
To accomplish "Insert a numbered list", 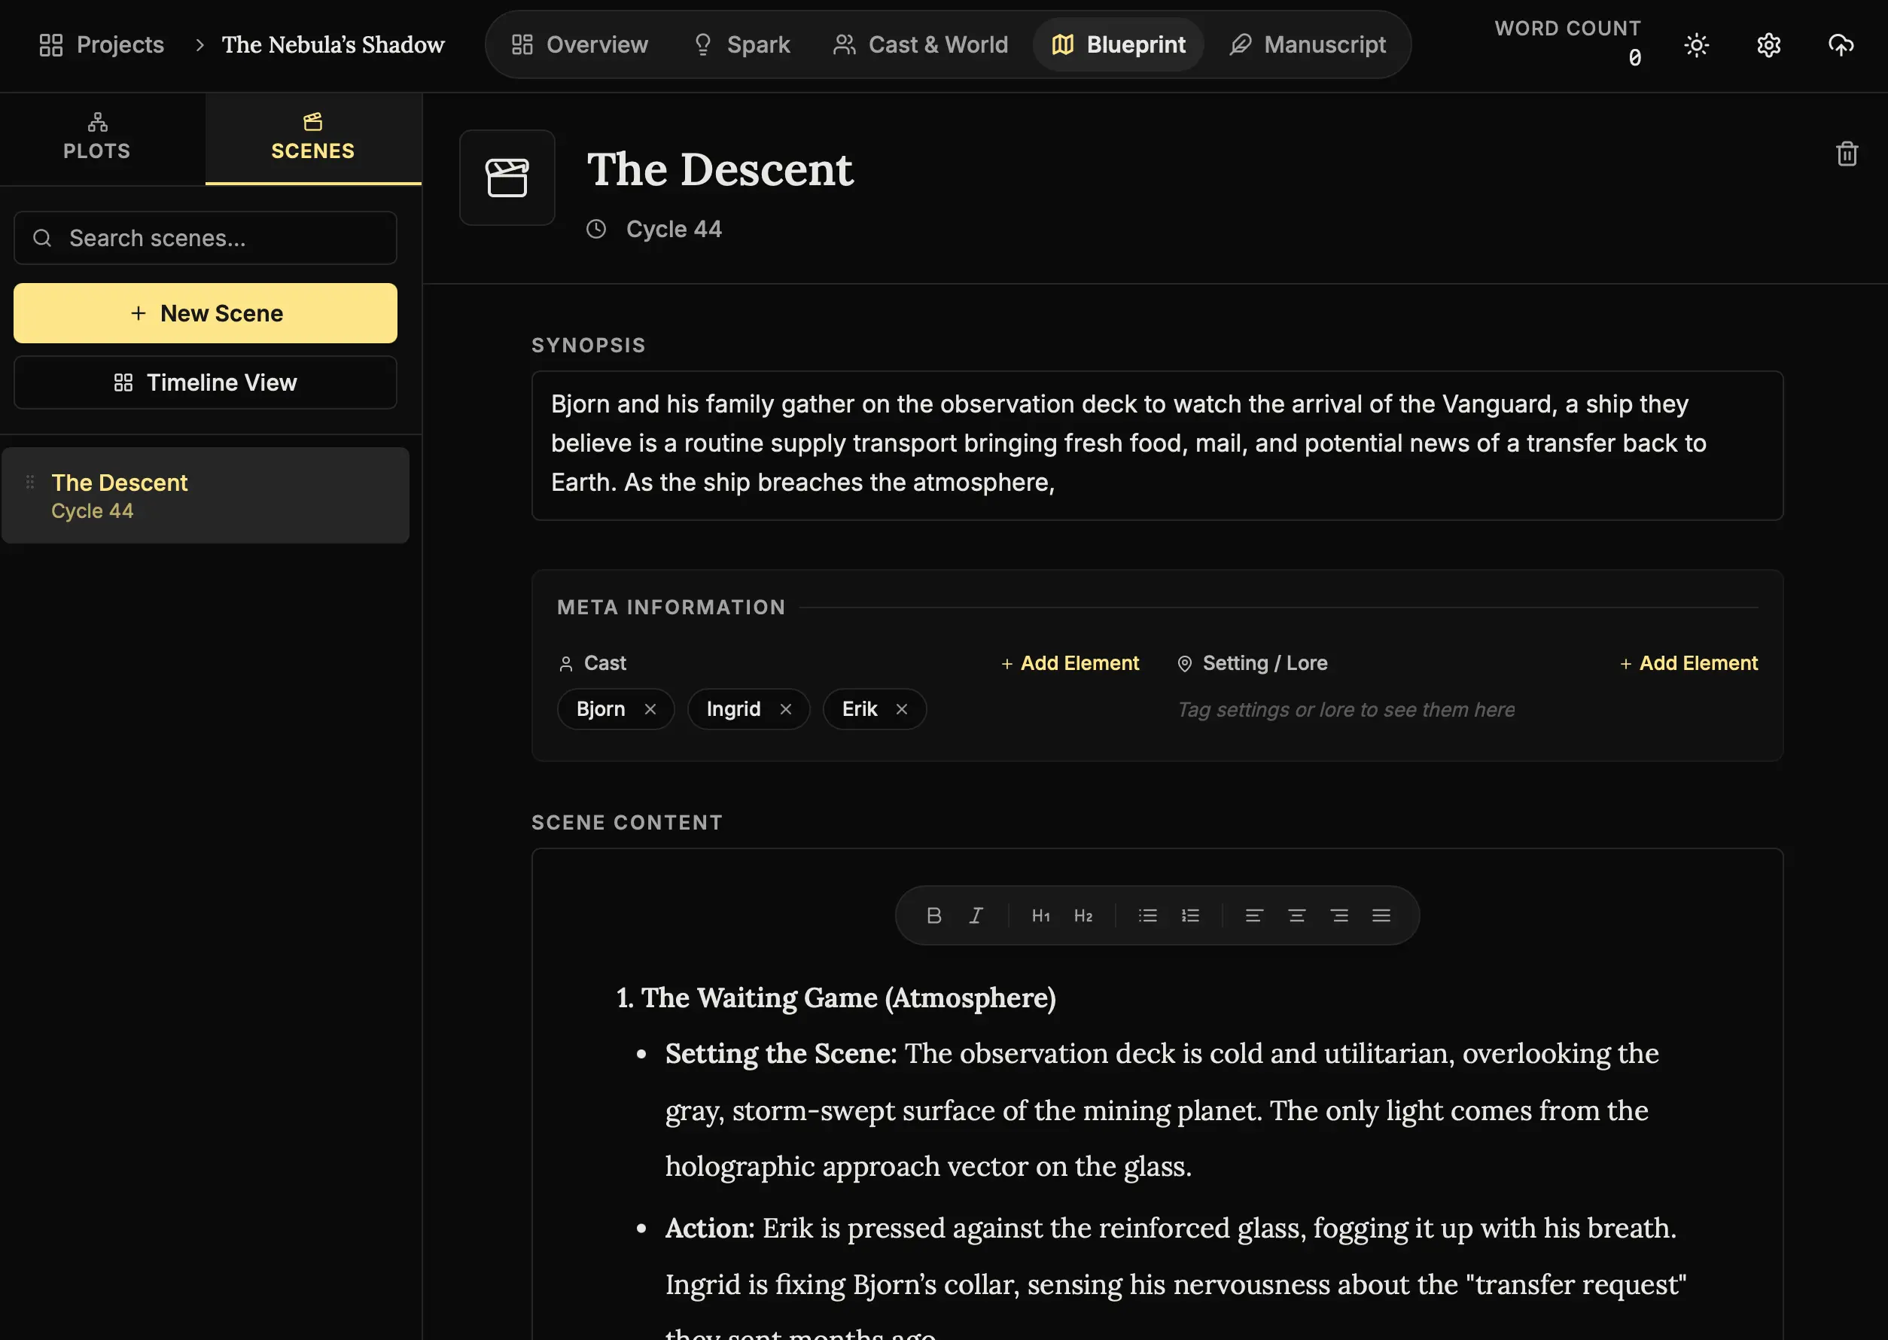I will 1190,915.
